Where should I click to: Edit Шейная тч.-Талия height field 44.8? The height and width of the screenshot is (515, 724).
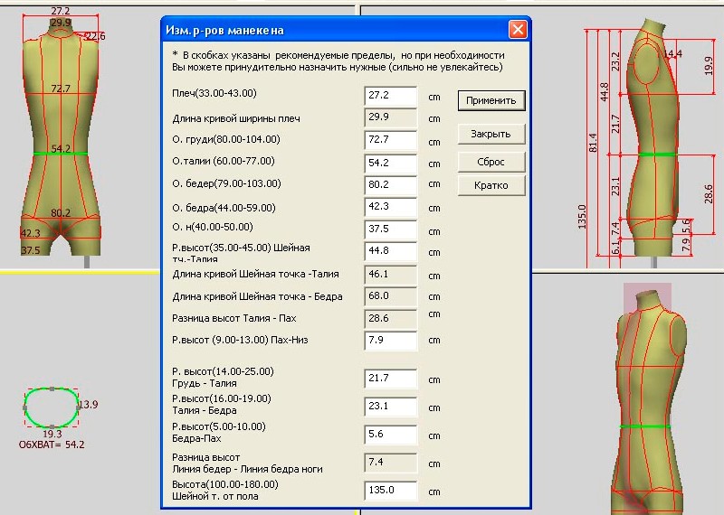[x=390, y=251]
